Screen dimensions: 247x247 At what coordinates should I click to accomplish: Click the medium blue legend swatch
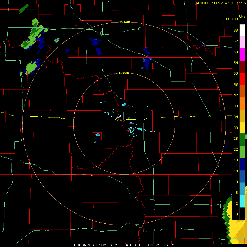242,176
